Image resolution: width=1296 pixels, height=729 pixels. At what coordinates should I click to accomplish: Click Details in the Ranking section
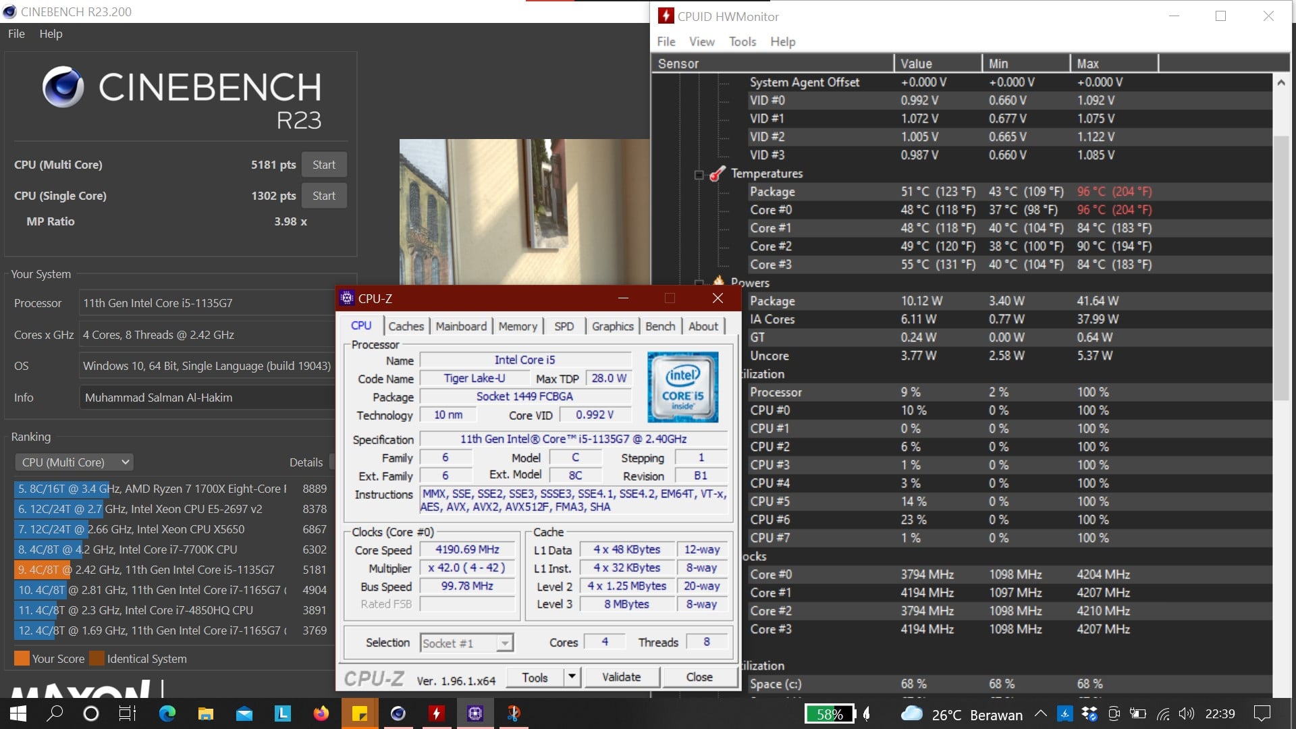click(306, 462)
